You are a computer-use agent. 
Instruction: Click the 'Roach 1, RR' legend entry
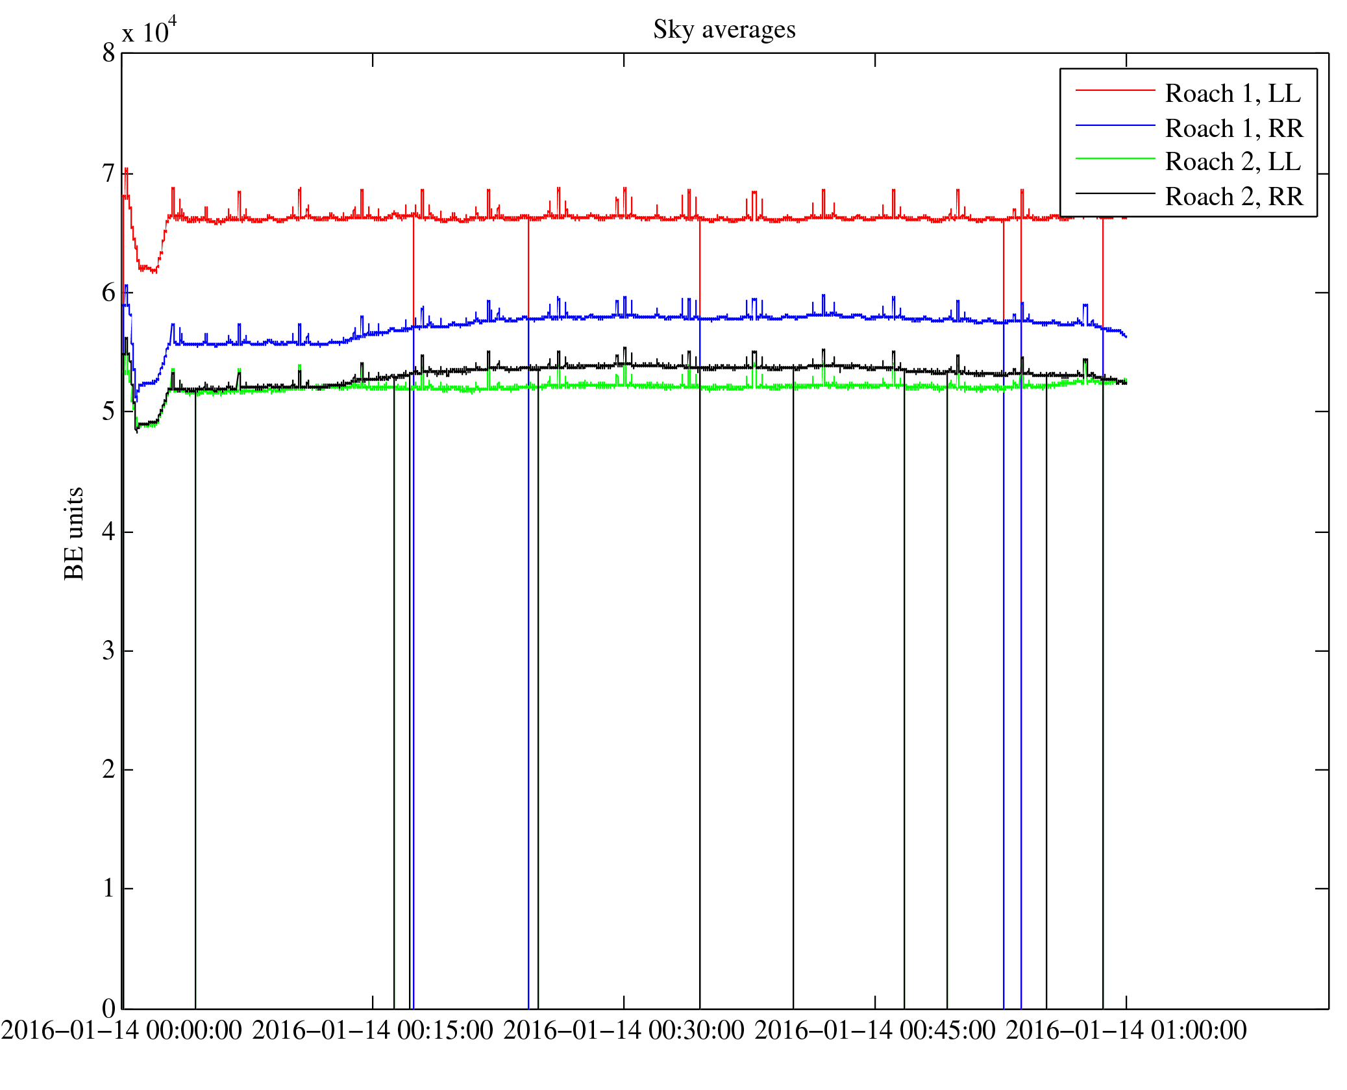click(x=1233, y=128)
